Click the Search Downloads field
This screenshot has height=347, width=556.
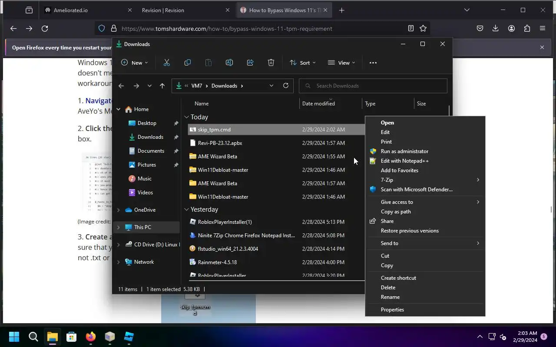[373, 85]
